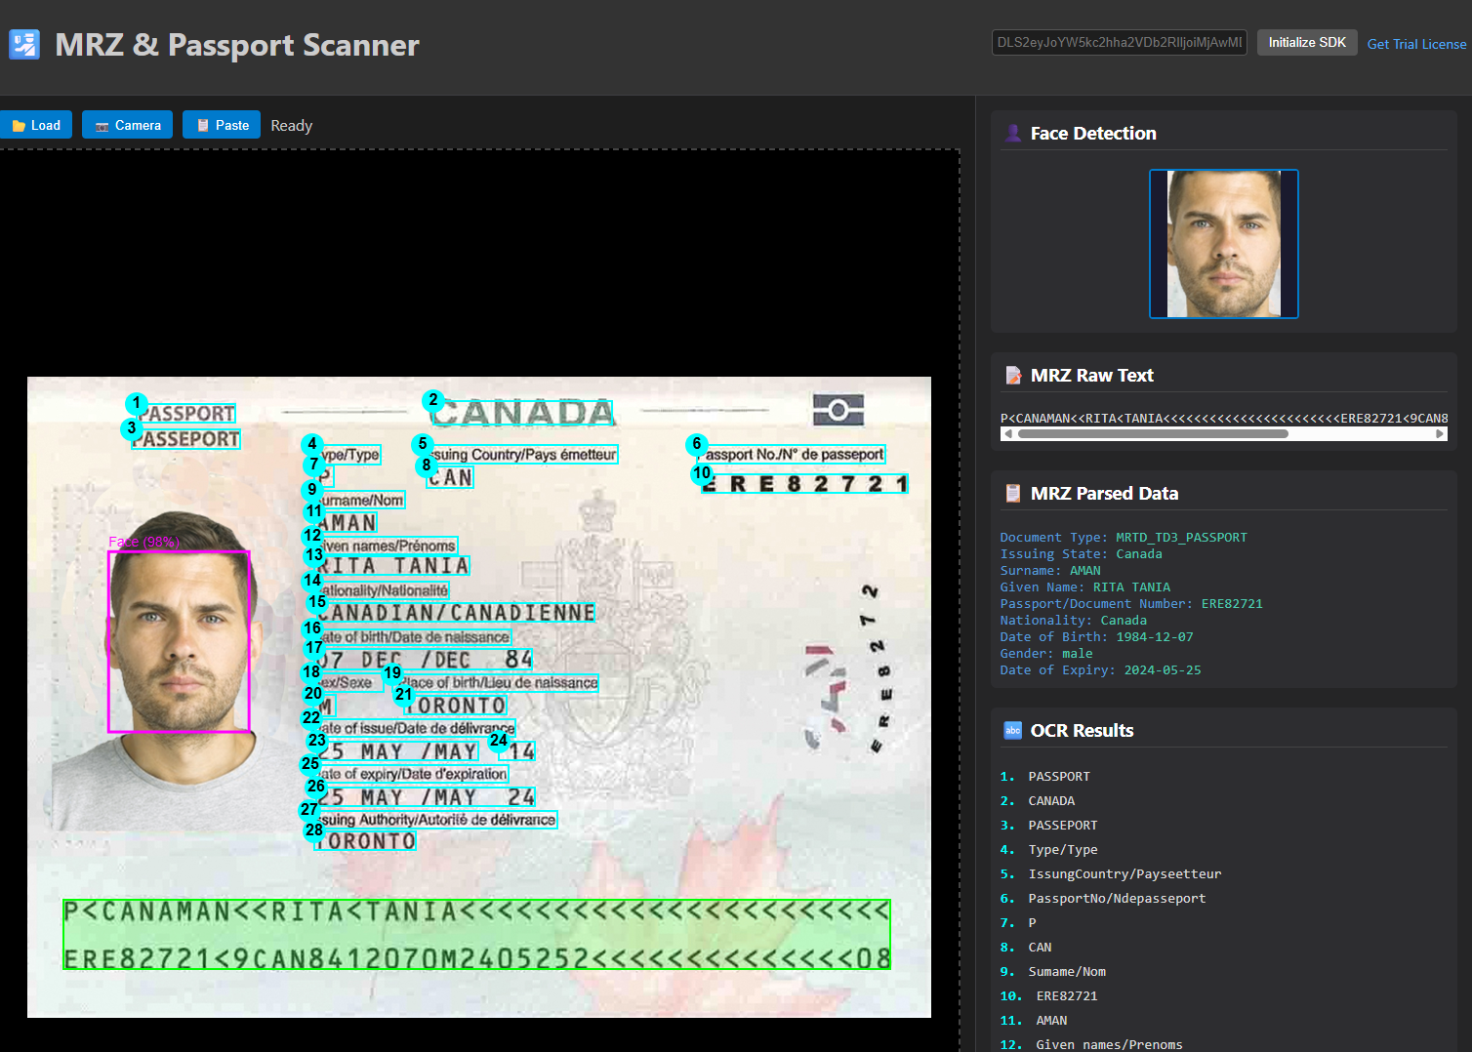
Task: Open the Camera capture icon
Action: pyautogui.click(x=102, y=125)
